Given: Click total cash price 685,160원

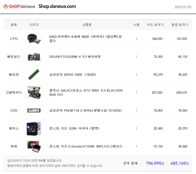Looking at the screenshot, I should (180, 163).
